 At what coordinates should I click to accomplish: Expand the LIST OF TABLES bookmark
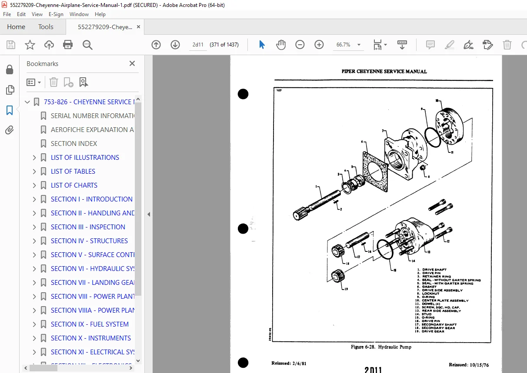click(34, 172)
